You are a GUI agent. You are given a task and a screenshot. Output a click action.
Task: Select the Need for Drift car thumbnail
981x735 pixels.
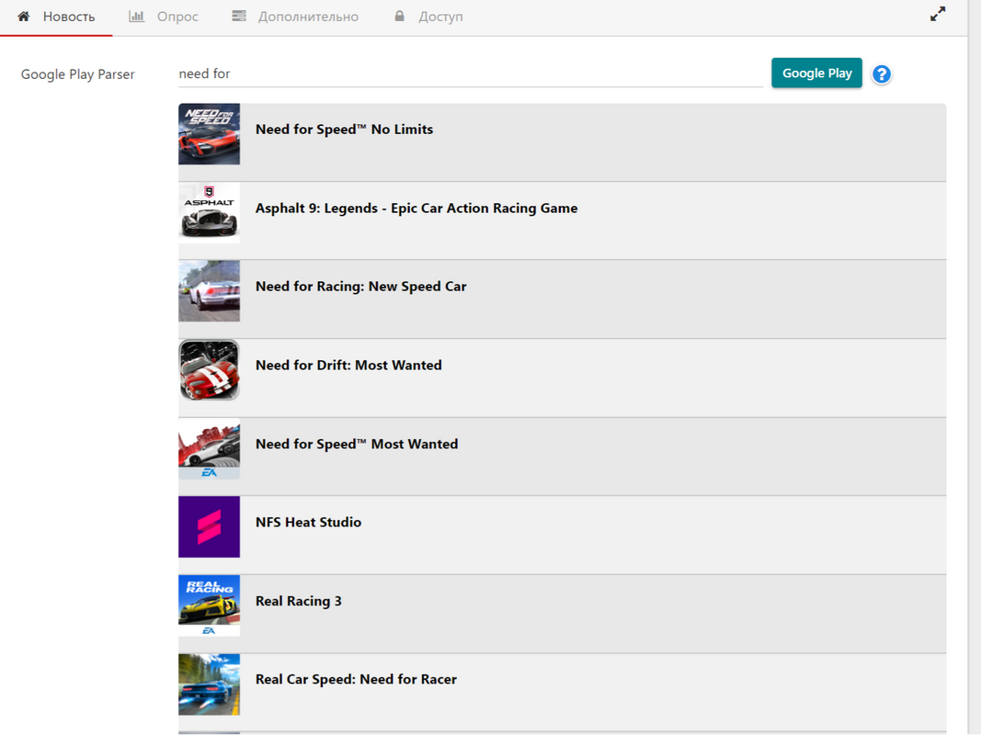(x=209, y=370)
